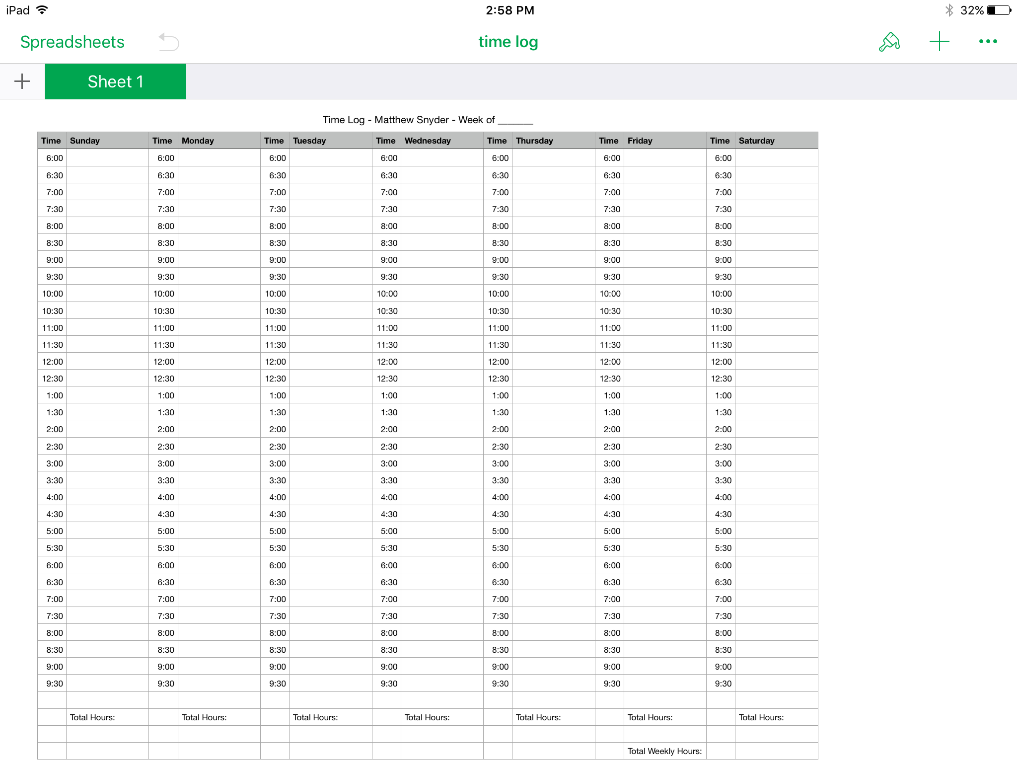The image size is (1017, 763).
Task: Select the Total Weekly Hours cell
Action: (665, 751)
